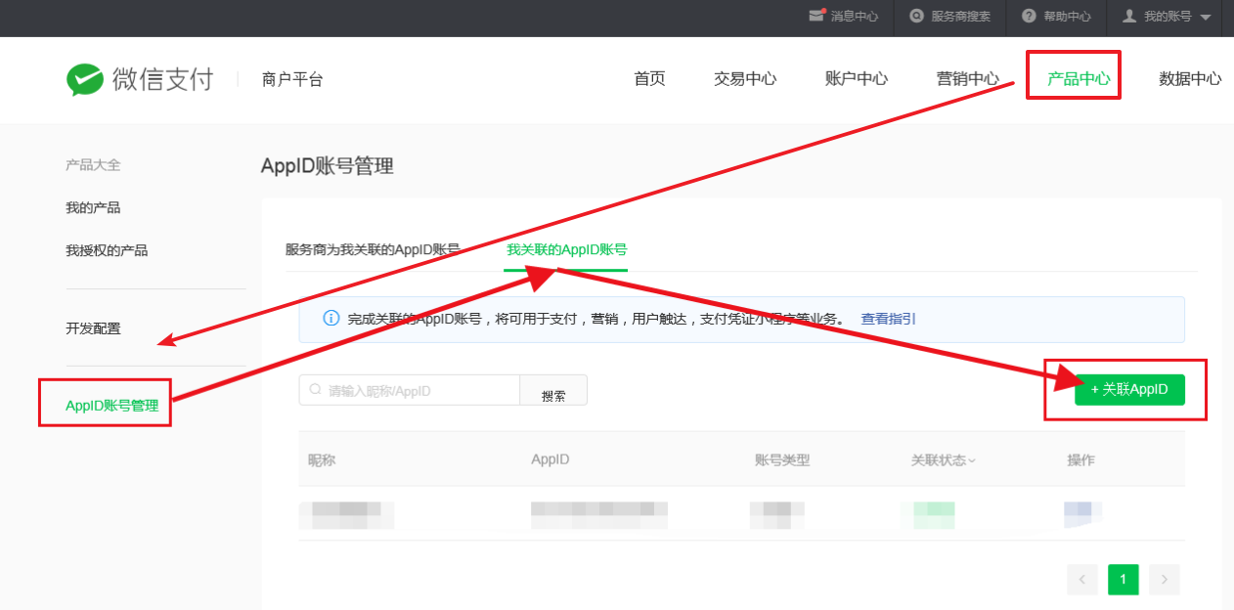
Task: Click the 服务商搜索 search icon
Action: click(x=916, y=17)
